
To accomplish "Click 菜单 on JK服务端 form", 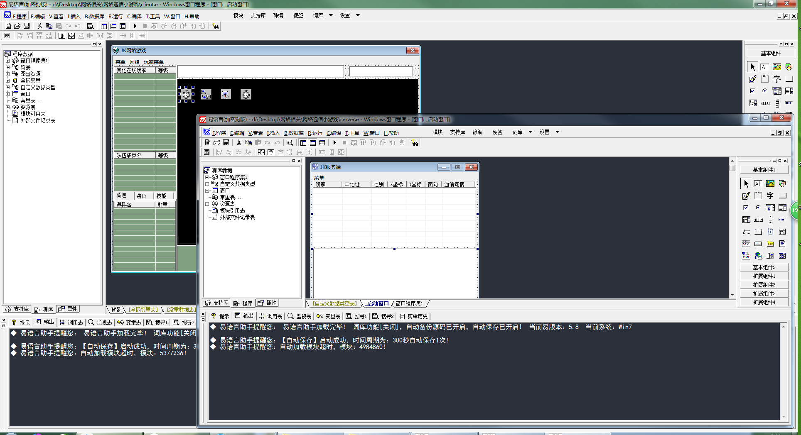I will 319,178.
